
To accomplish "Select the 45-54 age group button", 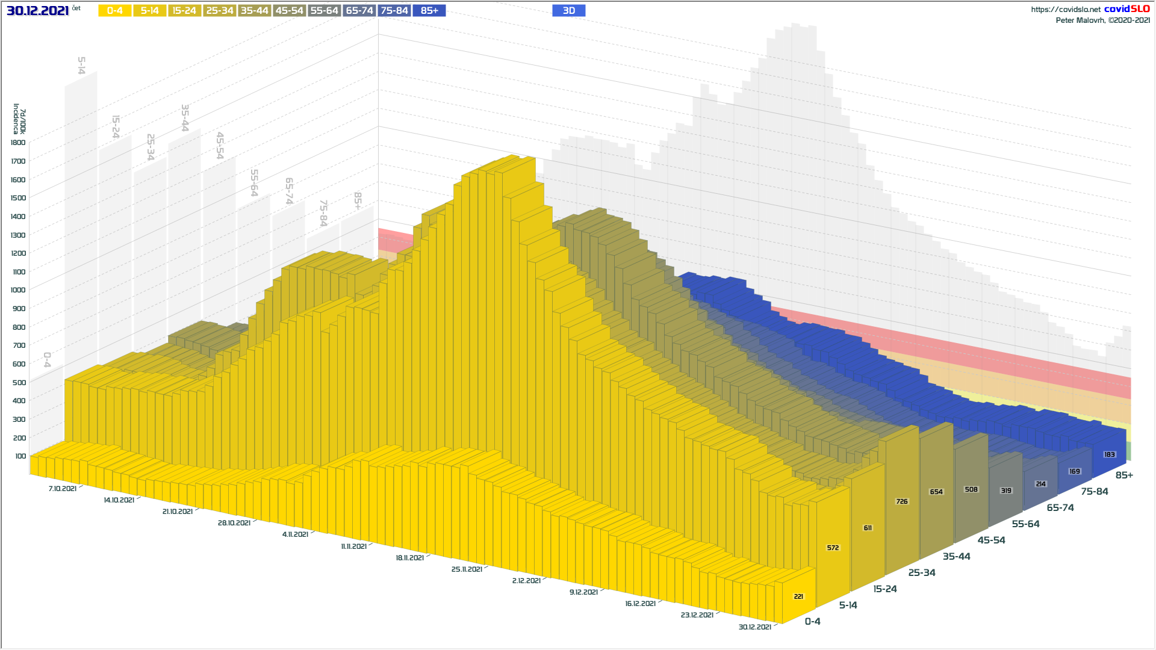I will point(289,11).
